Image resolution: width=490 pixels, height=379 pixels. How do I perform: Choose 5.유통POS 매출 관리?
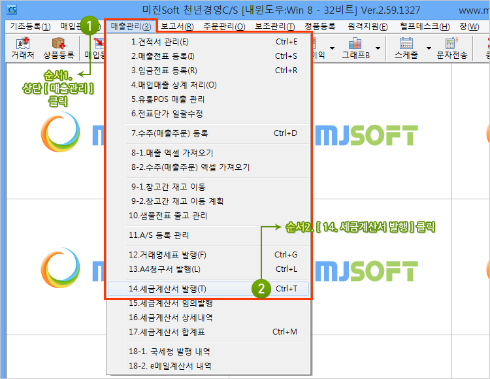point(208,99)
